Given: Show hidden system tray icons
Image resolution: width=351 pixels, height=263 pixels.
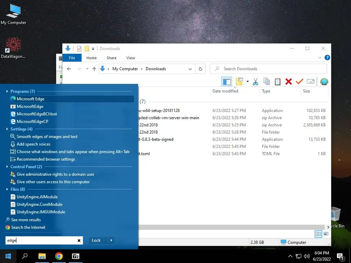Looking at the screenshot, I should [x=290, y=256].
